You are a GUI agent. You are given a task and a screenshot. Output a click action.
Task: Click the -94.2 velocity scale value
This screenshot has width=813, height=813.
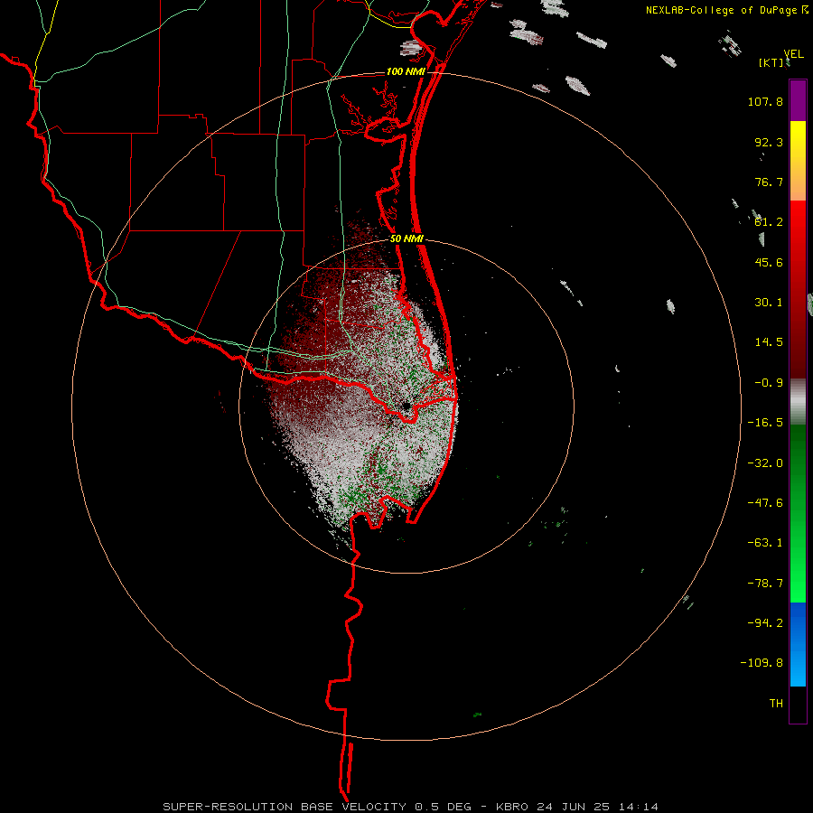click(765, 623)
